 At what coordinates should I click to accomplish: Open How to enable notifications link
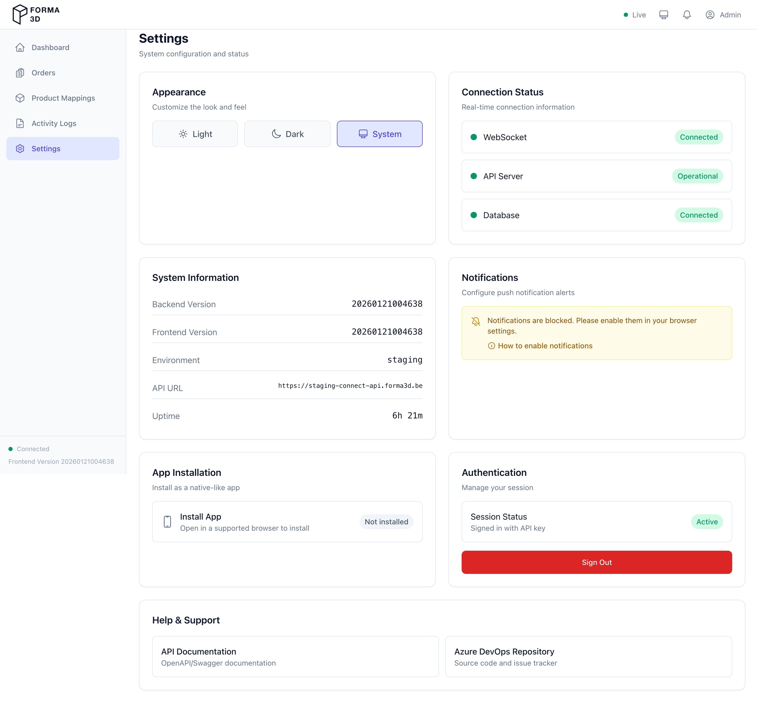point(545,346)
